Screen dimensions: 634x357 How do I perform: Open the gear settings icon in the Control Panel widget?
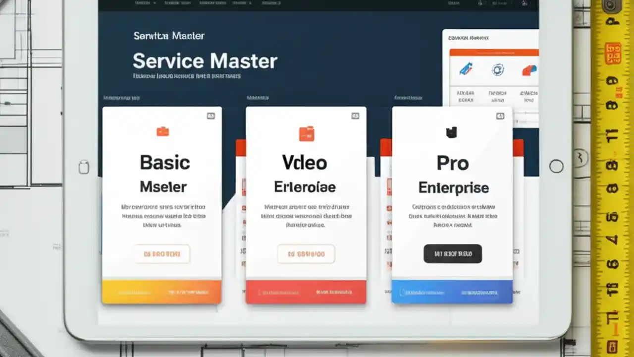coord(497,70)
